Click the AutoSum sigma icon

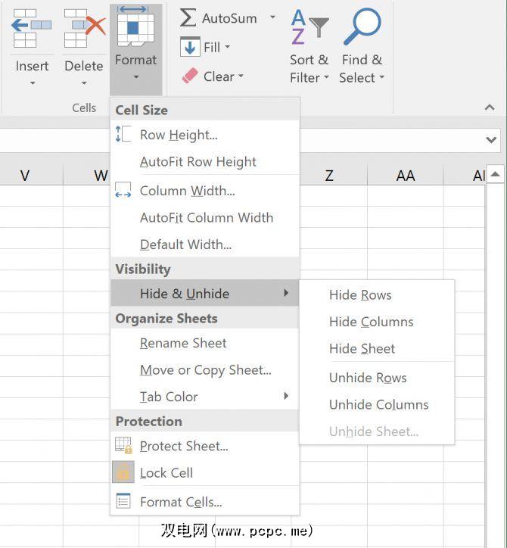pyautogui.click(x=188, y=18)
